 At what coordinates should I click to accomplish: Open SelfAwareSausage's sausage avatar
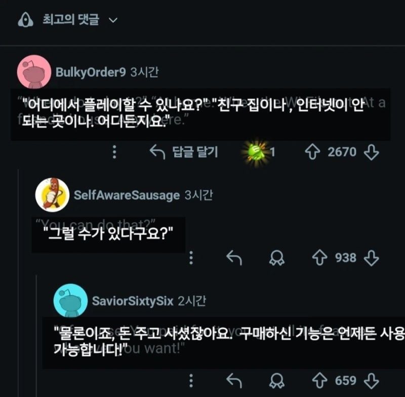point(53,195)
